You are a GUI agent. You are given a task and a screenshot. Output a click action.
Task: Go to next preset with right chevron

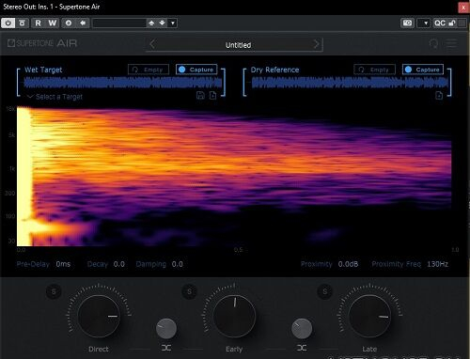tap(316, 44)
